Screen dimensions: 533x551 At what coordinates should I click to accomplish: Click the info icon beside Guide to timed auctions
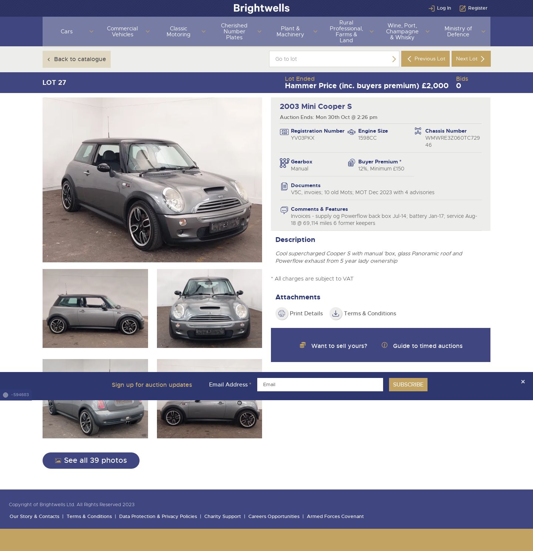pyautogui.click(x=385, y=345)
